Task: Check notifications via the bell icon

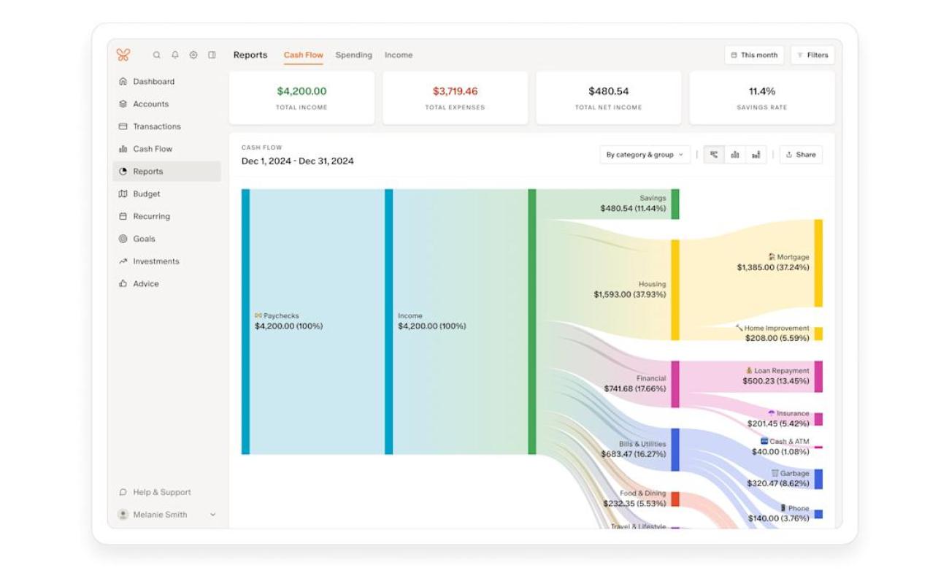Action: 174,54
